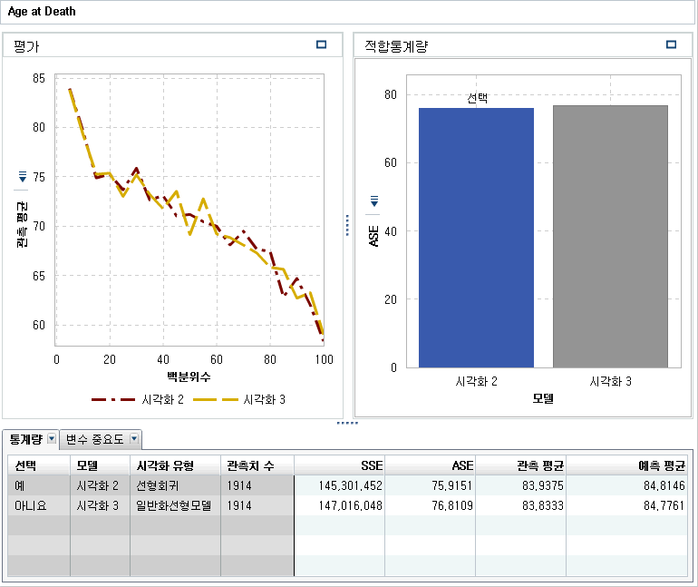The height and width of the screenshot is (587, 698).
Task: Maximize the 평가 panel
Action: [x=321, y=44]
